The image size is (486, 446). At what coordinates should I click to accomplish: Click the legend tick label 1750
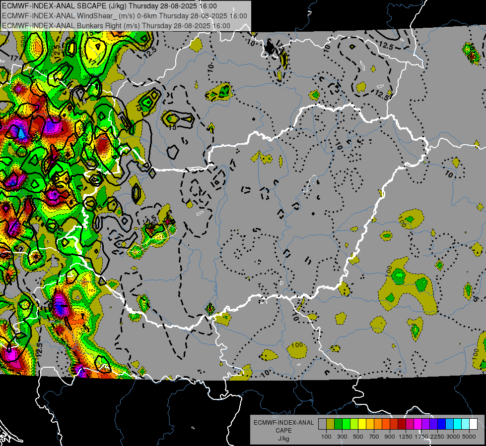[421, 437]
